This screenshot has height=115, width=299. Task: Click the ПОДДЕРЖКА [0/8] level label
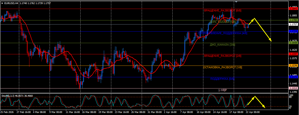(x=223, y=79)
